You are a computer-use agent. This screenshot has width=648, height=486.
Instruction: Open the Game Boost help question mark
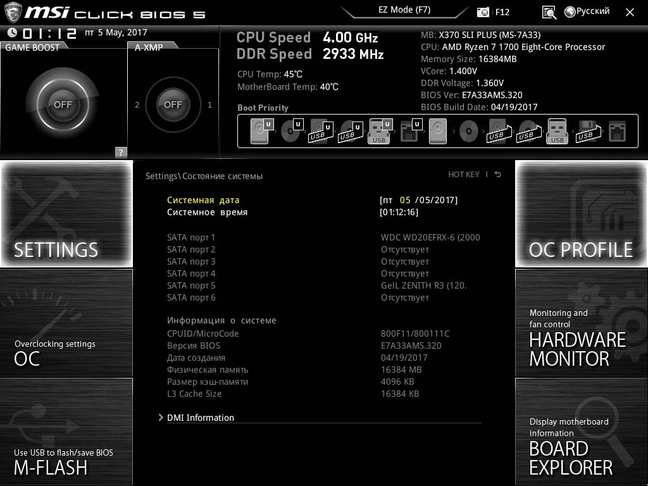coord(121,152)
